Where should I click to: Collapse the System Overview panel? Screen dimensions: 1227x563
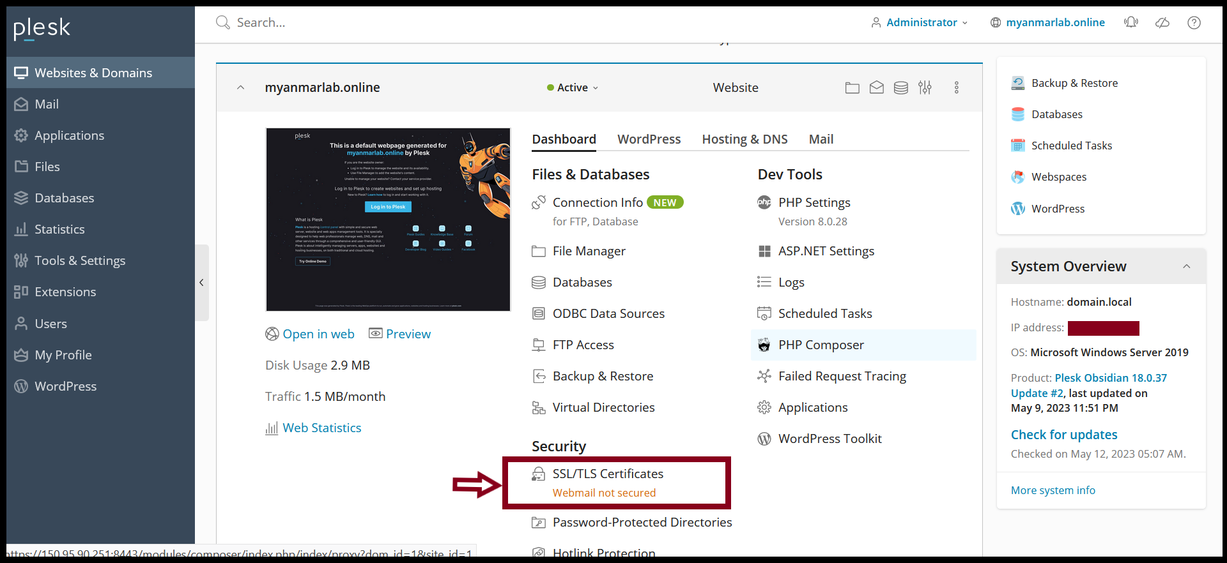click(1186, 266)
